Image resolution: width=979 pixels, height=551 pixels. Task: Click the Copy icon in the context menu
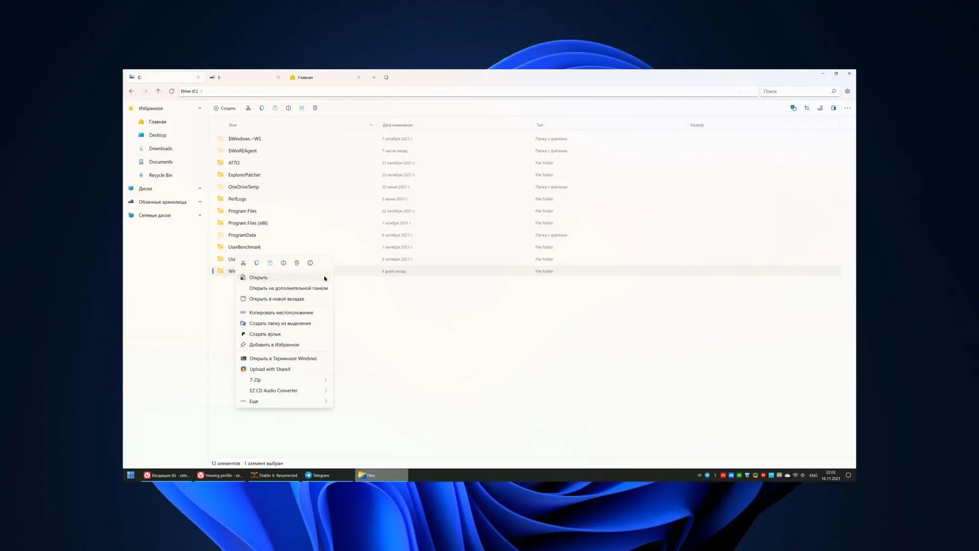[256, 263]
